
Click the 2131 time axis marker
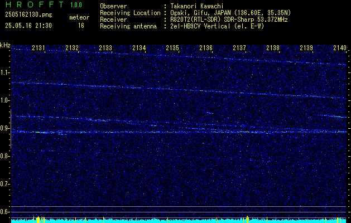tap(39, 47)
